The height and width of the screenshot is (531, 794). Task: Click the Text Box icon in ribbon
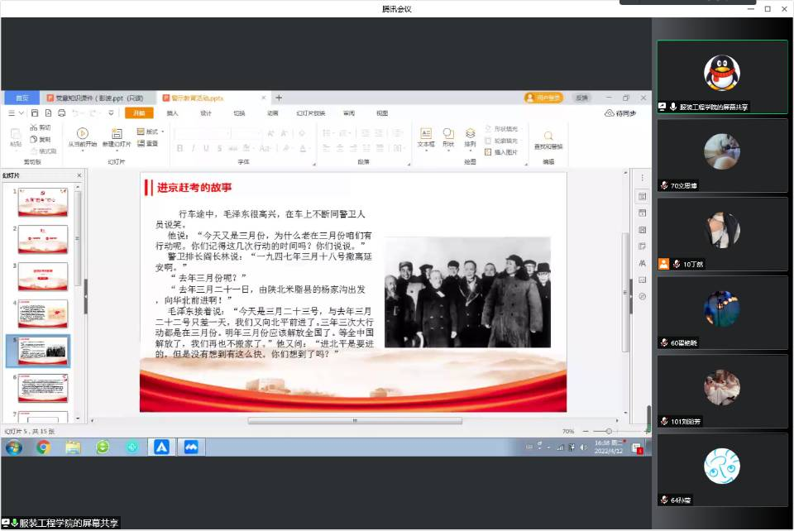tap(426, 133)
